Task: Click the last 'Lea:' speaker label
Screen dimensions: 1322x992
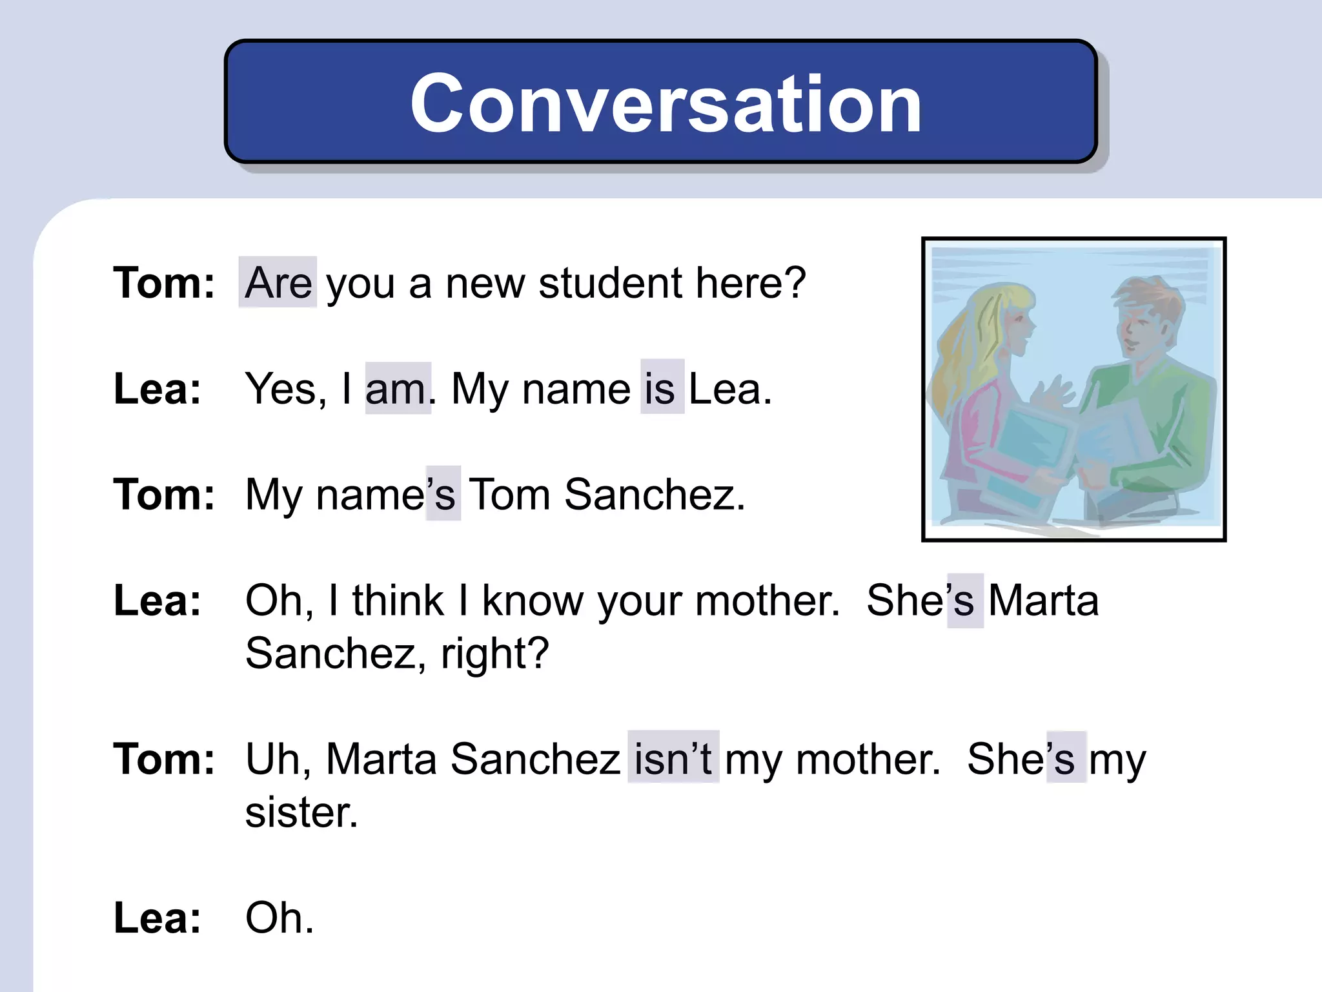Action: coord(158,917)
